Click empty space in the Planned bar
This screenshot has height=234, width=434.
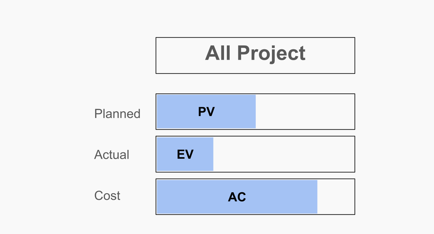(x=305, y=112)
